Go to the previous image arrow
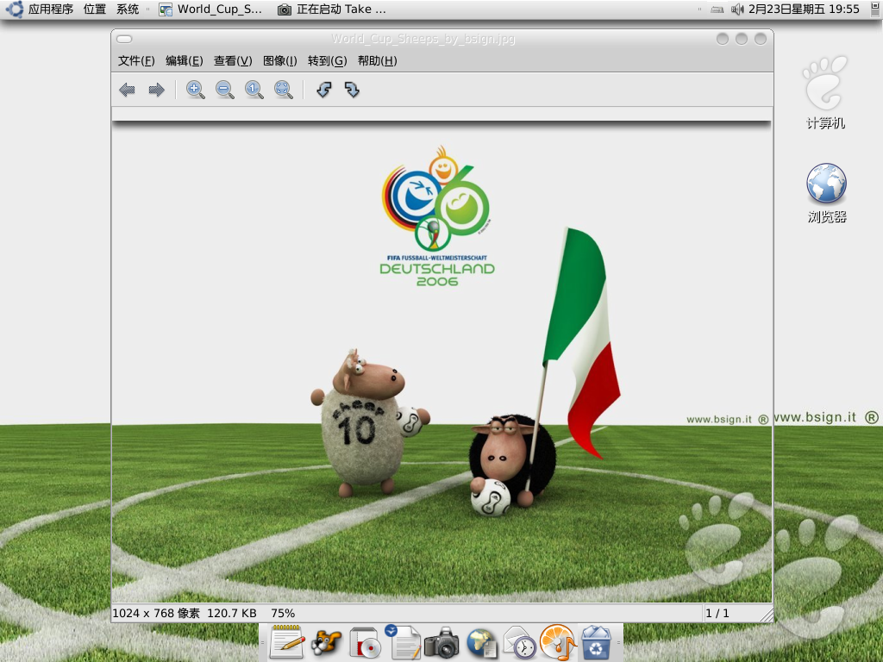The image size is (883, 662). tap(127, 90)
